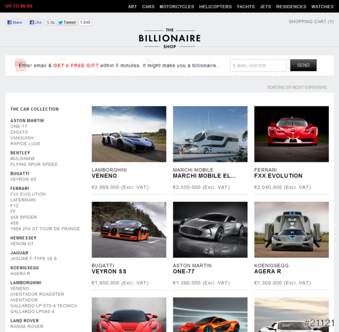The image size is (339, 332).
Task: Click the Facebook Like button
Action: [36, 22]
